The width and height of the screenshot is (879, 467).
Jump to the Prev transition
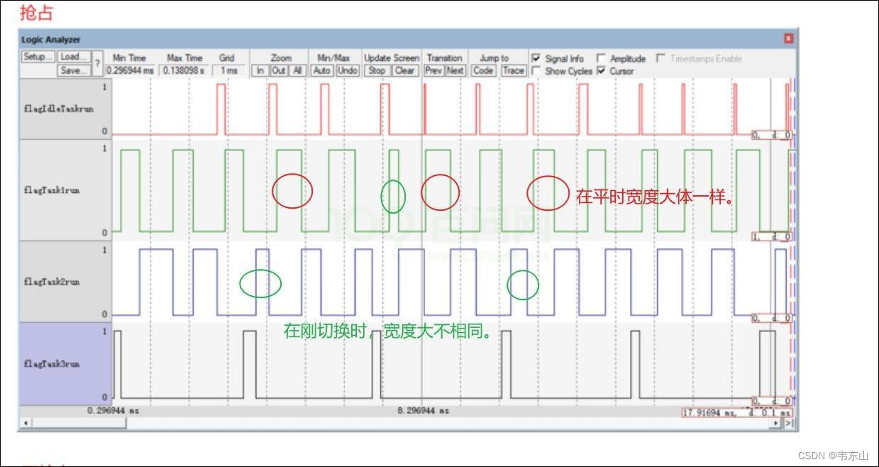click(x=434, y=70)
